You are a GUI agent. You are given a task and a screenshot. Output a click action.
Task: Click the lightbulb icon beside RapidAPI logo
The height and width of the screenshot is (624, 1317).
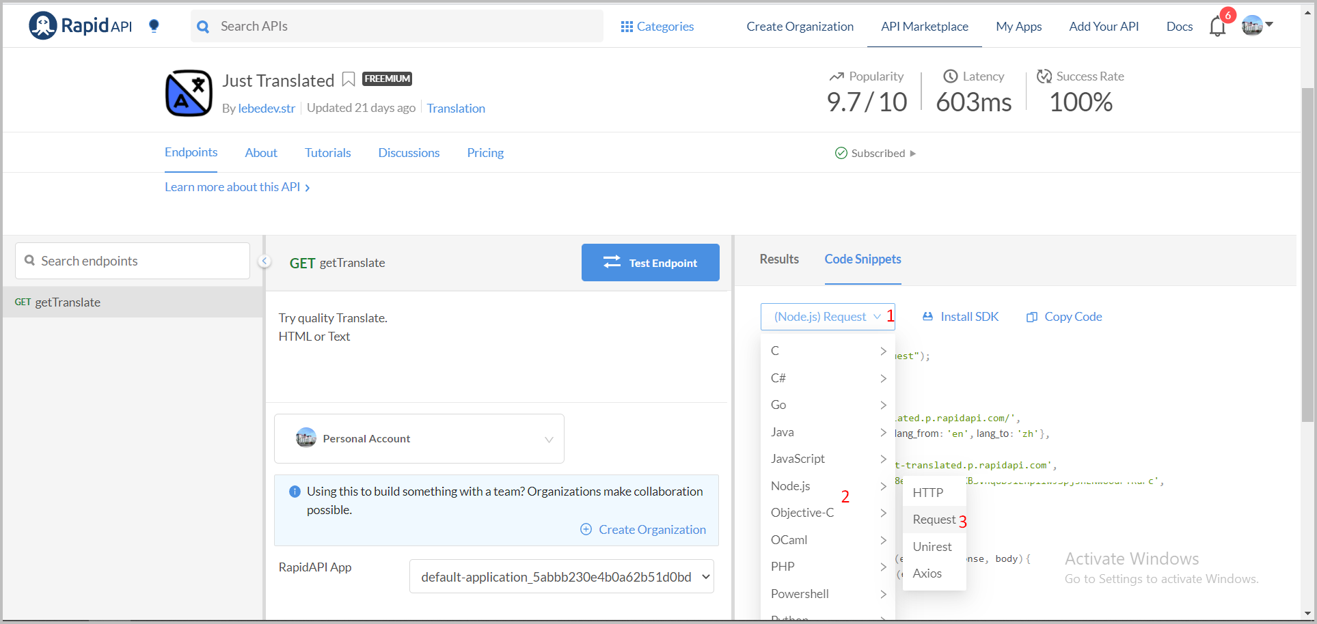(154, 26)
